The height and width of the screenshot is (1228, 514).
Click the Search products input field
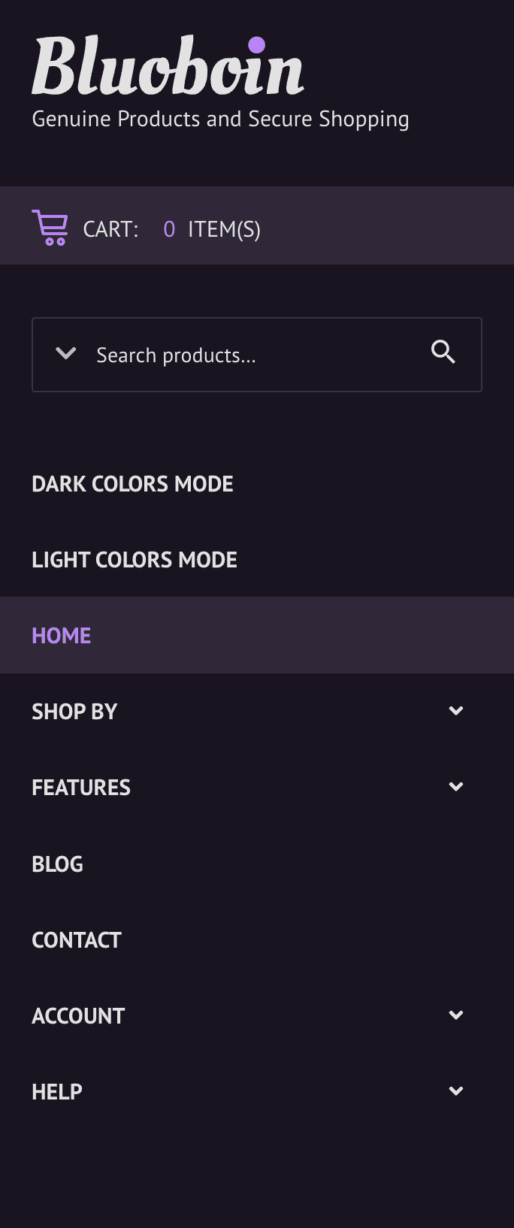coord(257,355)
